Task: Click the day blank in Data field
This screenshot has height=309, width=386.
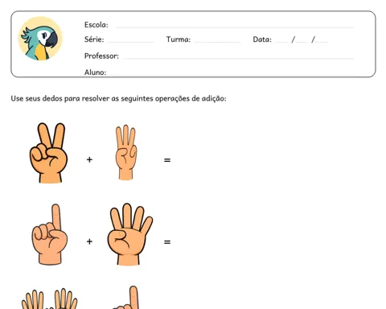Action: 281,42
